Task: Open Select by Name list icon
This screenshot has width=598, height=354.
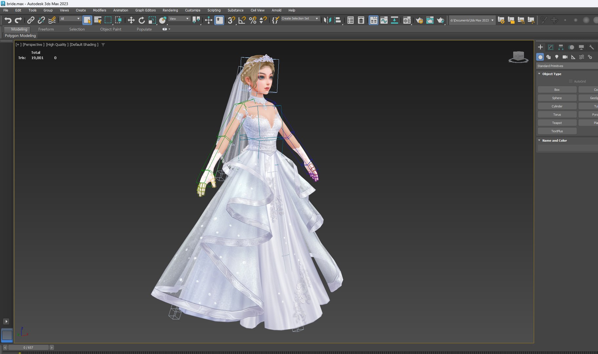Action: pos(98,20)
